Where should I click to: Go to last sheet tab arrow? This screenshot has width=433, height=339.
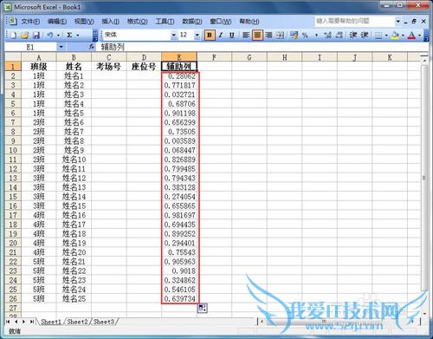coord(32,322)
